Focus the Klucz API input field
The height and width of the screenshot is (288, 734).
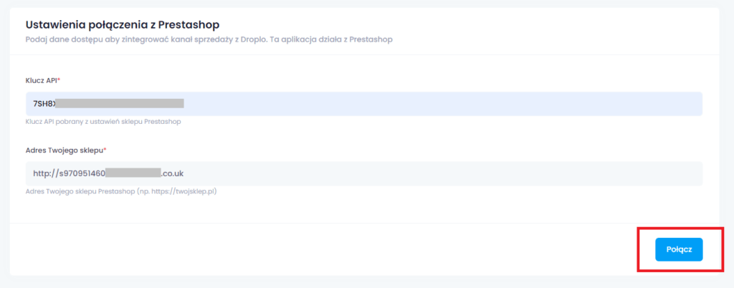(364, 104)
